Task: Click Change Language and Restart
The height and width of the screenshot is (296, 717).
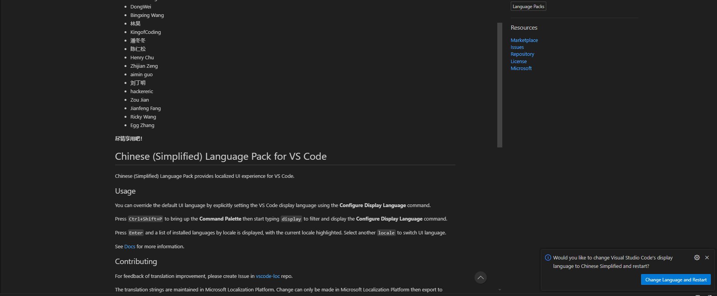Action: coord(676,280)
